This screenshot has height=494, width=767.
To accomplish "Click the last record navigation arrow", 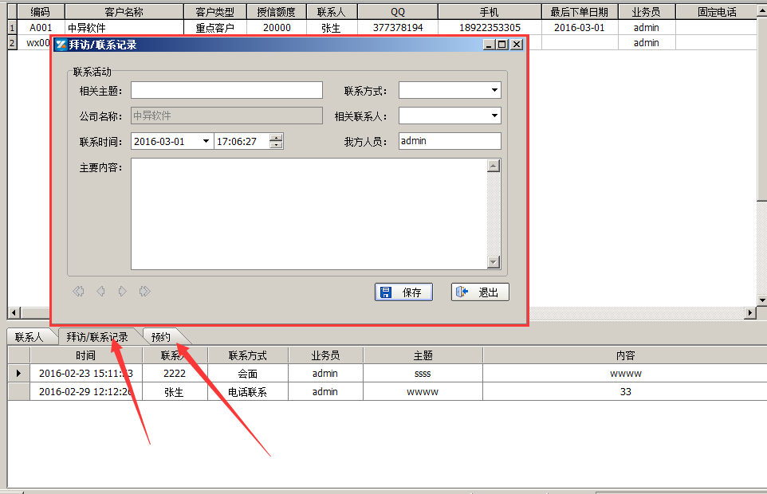I will (144, 291).
